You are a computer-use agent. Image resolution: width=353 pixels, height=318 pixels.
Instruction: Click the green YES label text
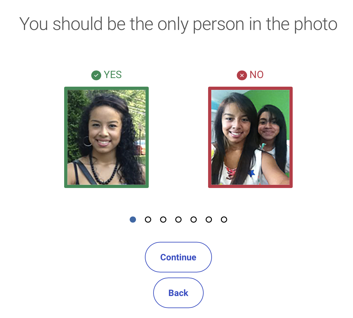113,75
